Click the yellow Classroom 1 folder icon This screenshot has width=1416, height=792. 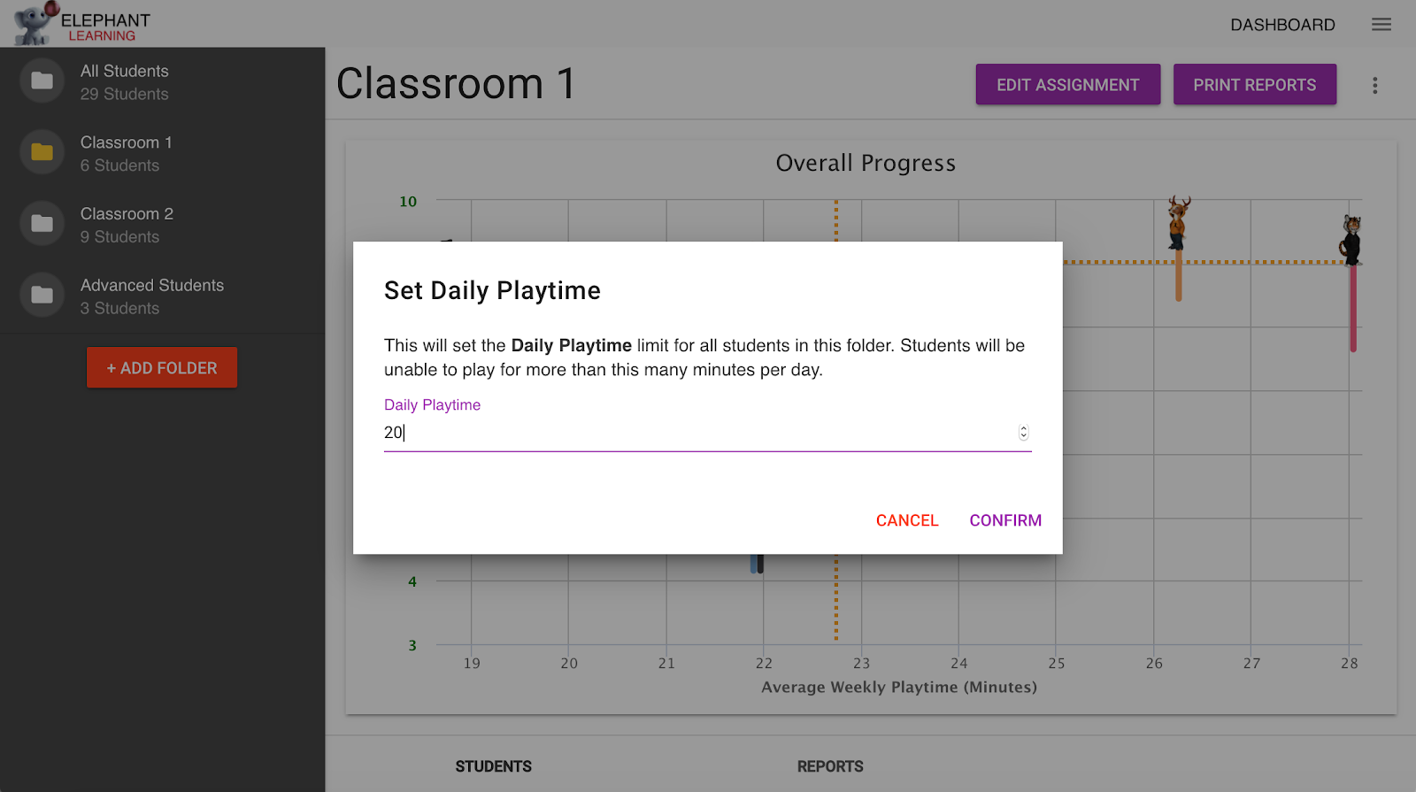(41, 151)
